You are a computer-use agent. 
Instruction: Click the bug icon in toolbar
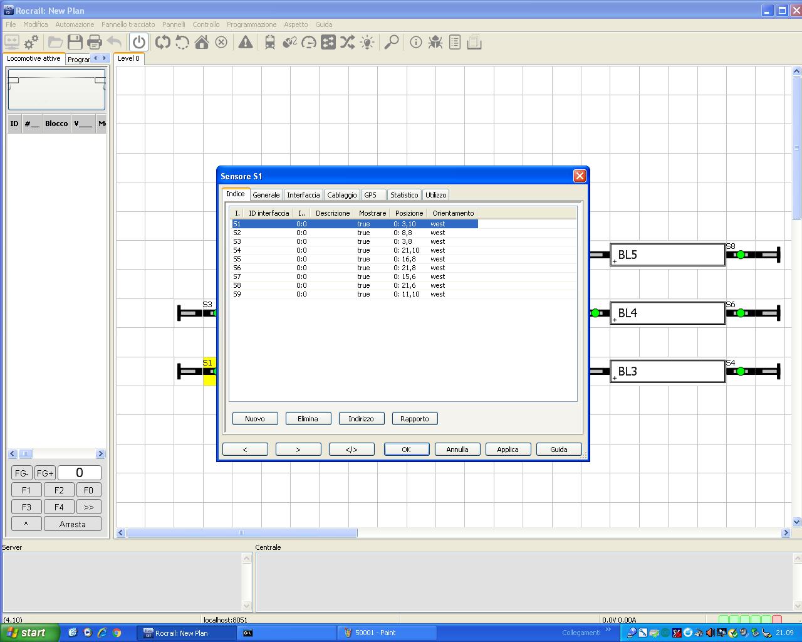(x=435, y=42)
